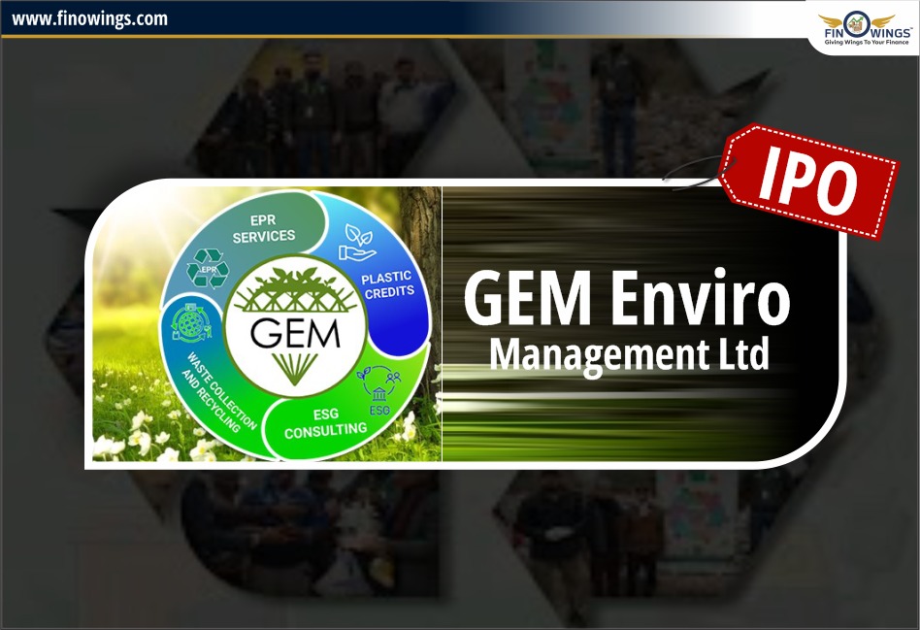Click the hand holding leaves icon
This screenshot has height=630, width=920.
click(x=357, y=243)
